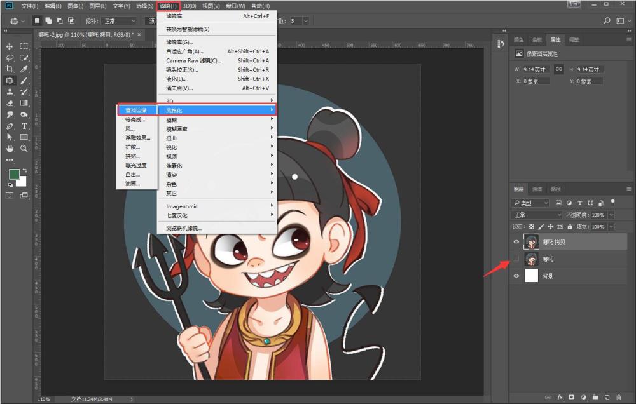Select the Hand tool
The image size is (636, 404).
coord(10,148)
